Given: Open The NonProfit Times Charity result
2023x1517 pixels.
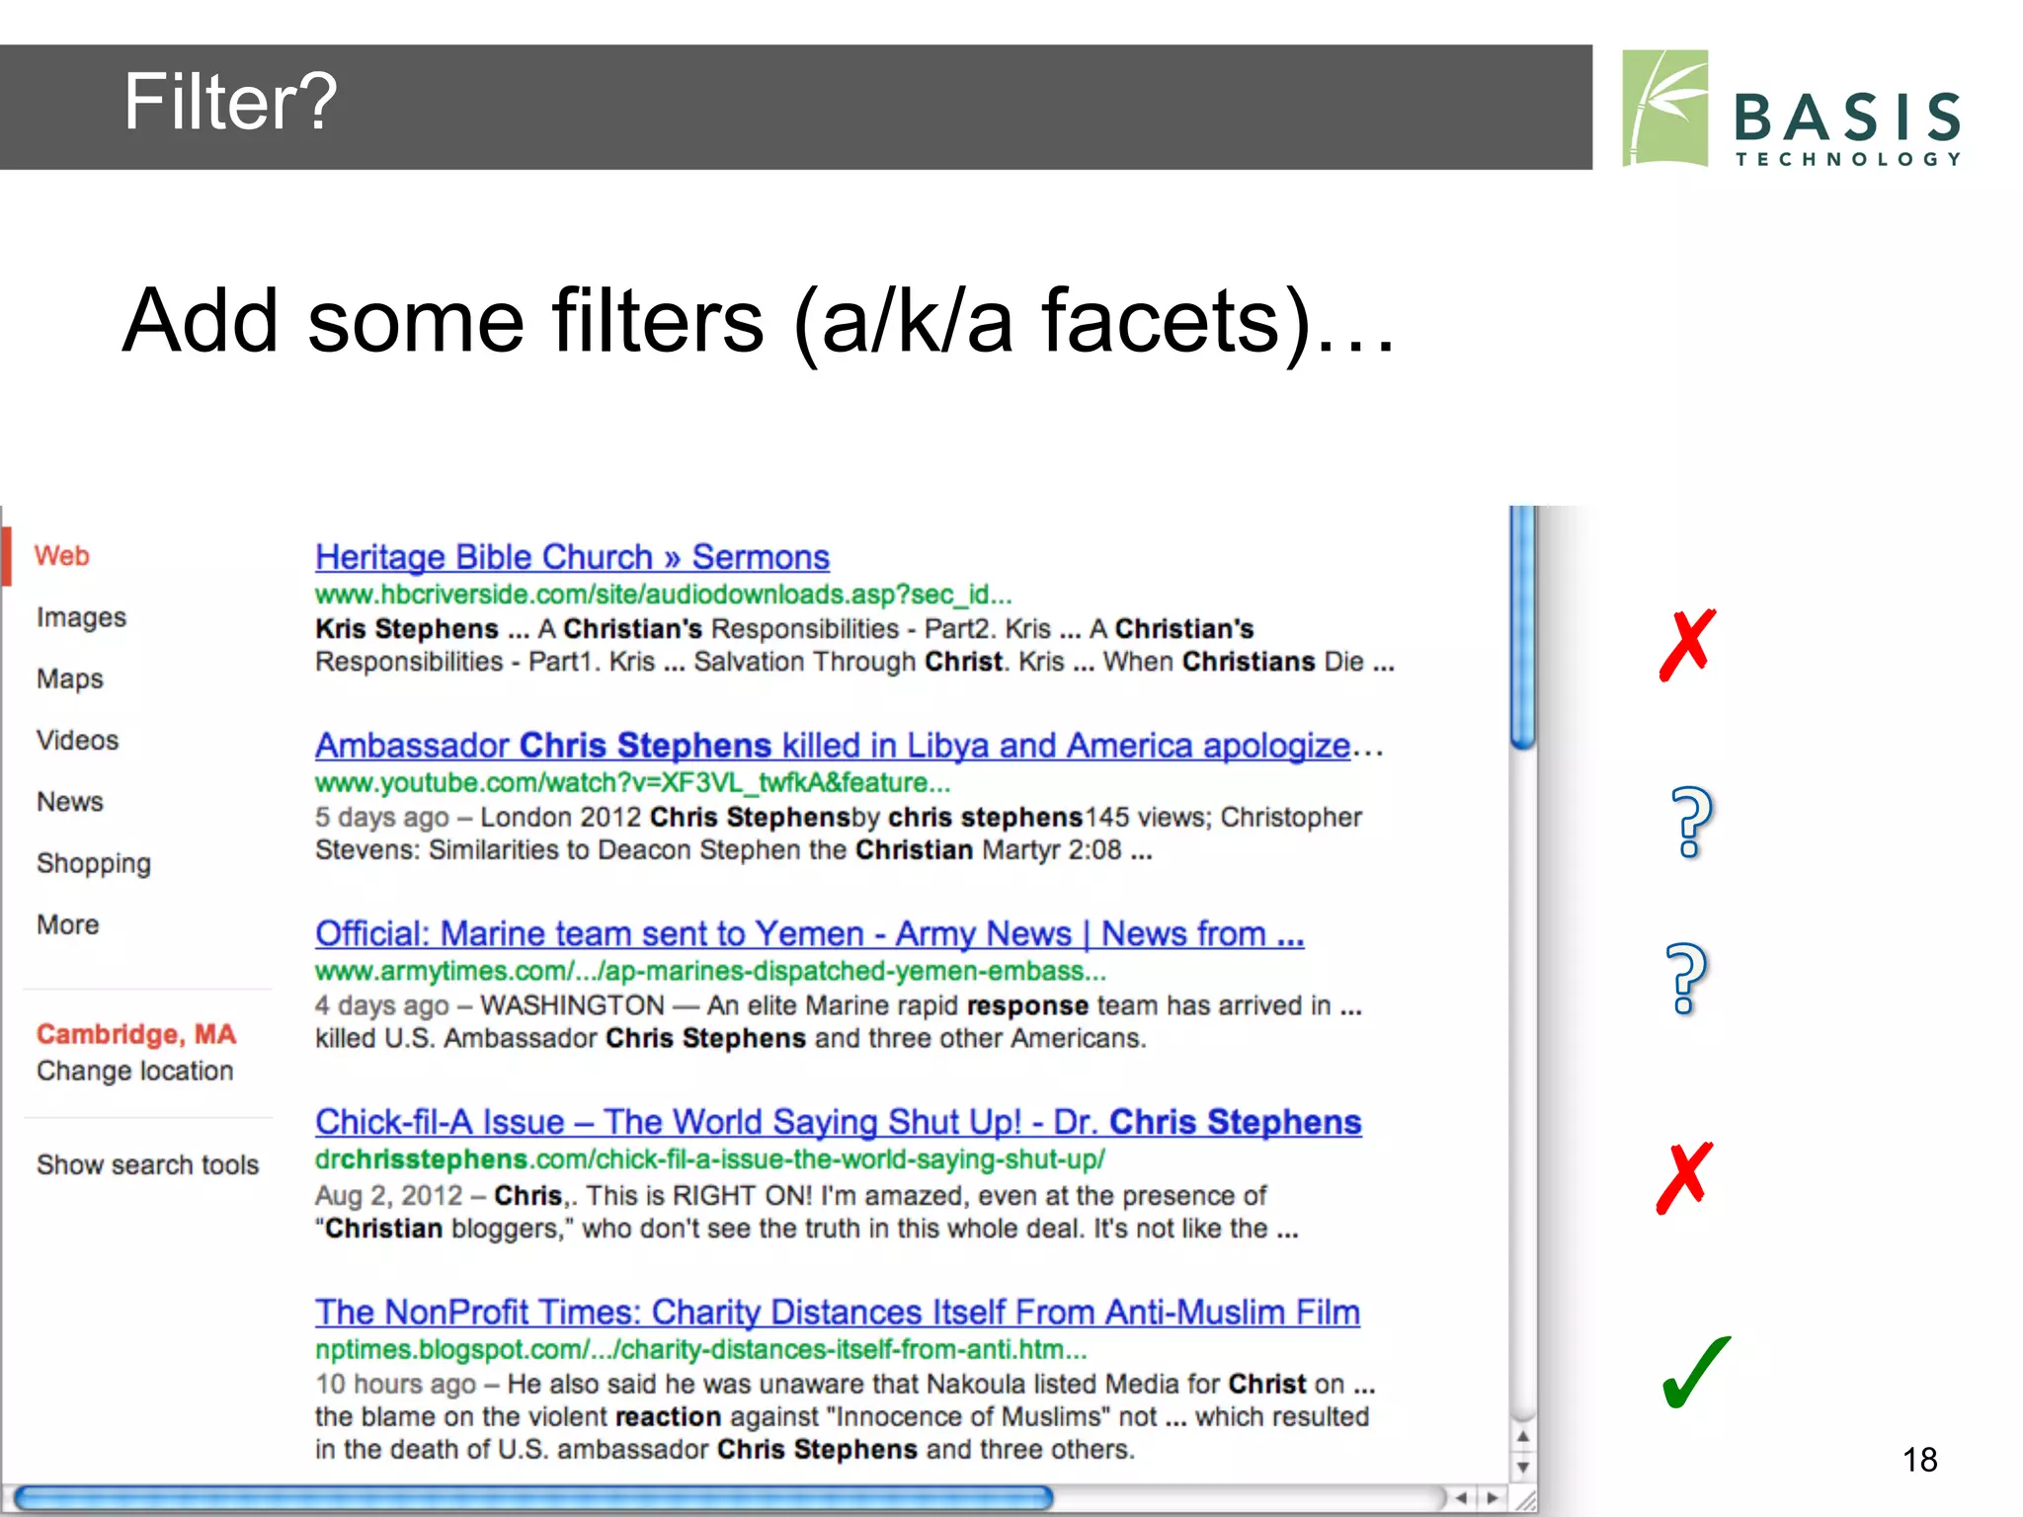Looking at the screenshot, I should coord(837,1312).
